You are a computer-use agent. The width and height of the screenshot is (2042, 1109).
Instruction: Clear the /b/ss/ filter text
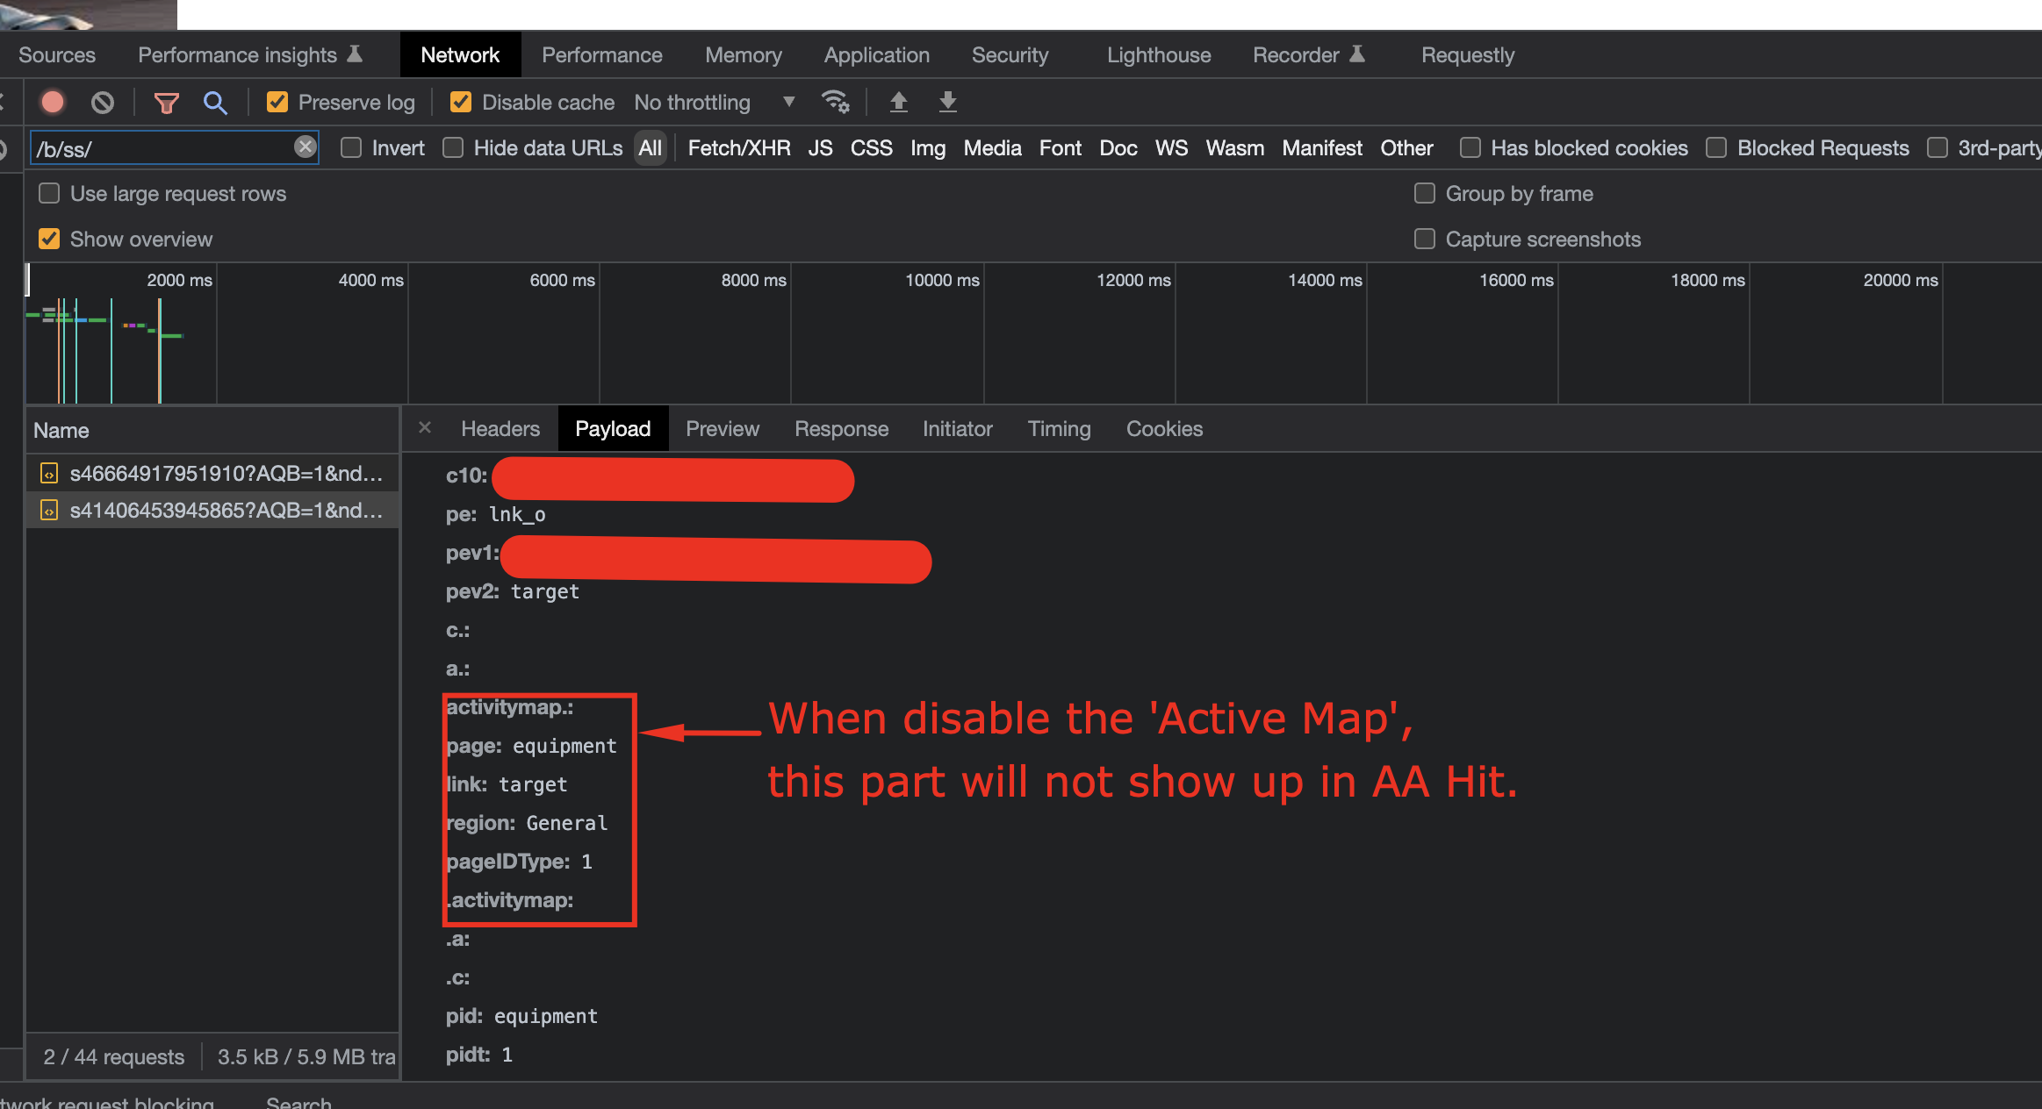305,147
